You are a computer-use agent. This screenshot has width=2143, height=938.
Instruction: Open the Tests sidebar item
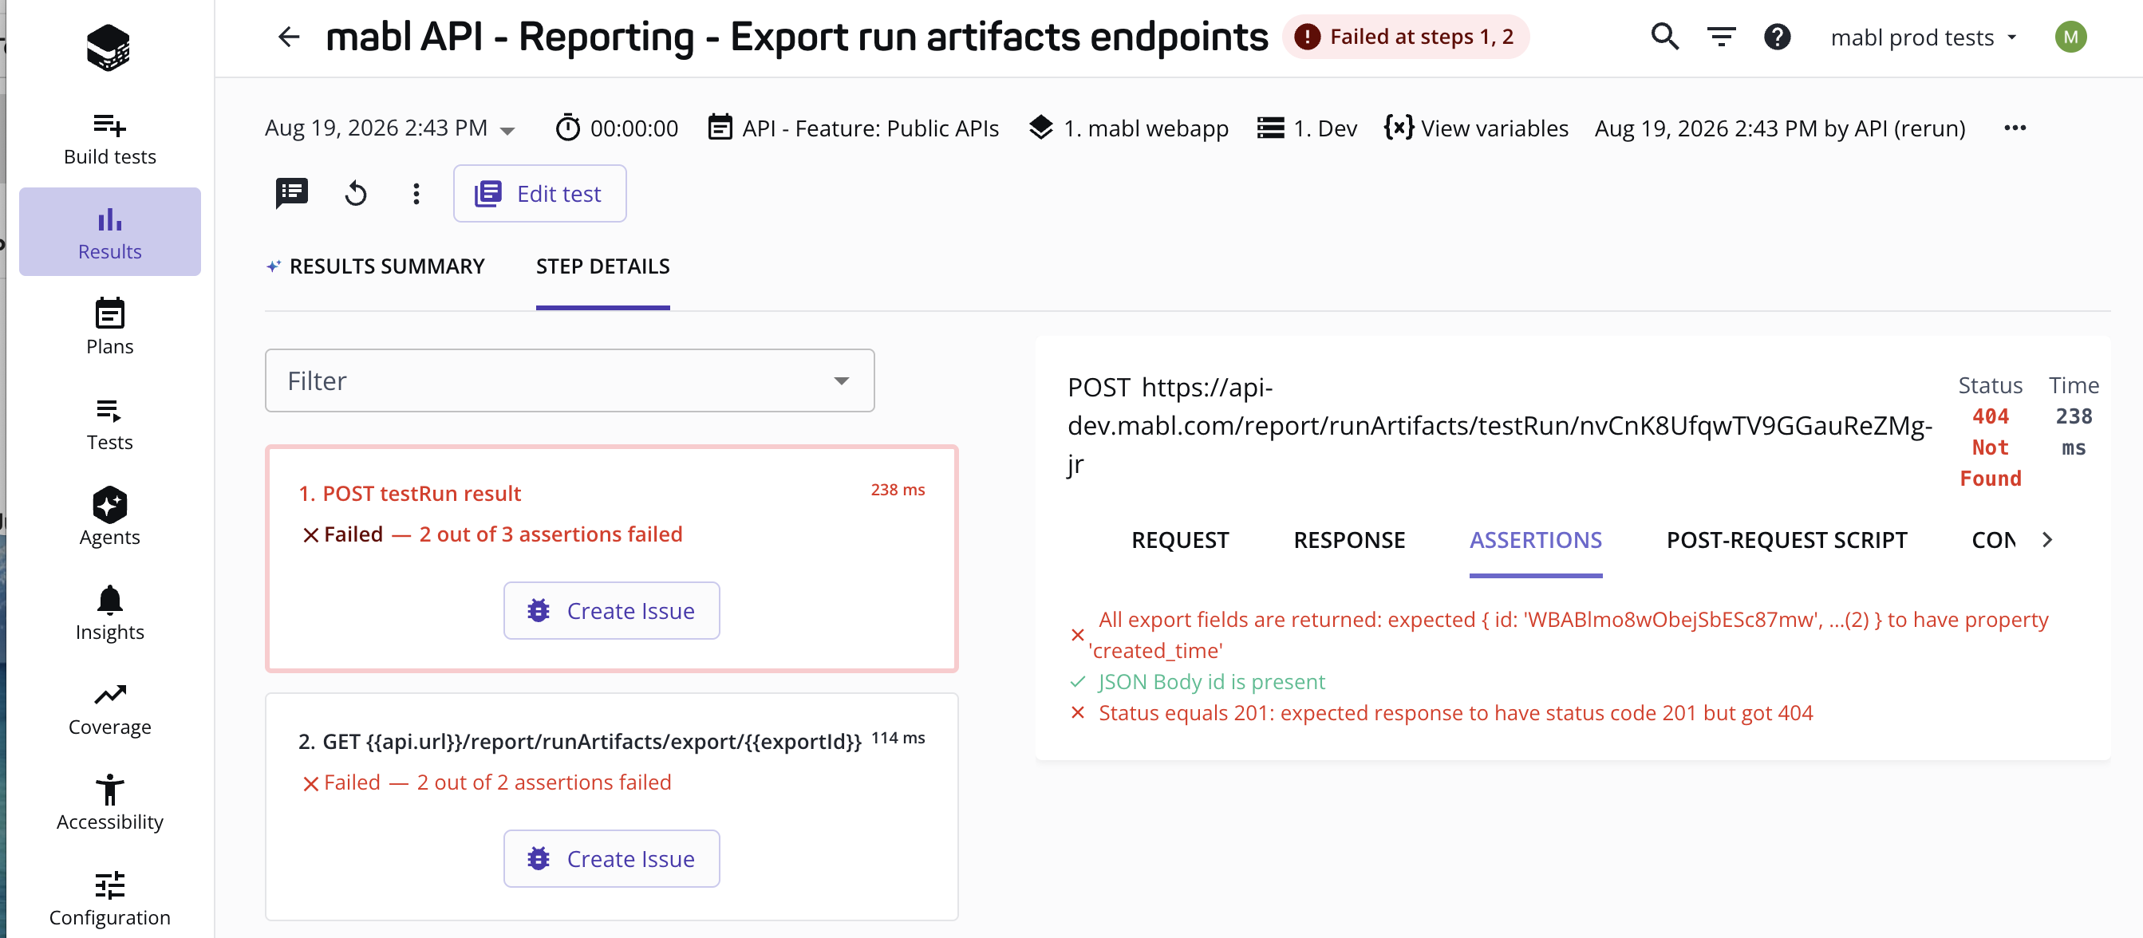tap(110, 424)
